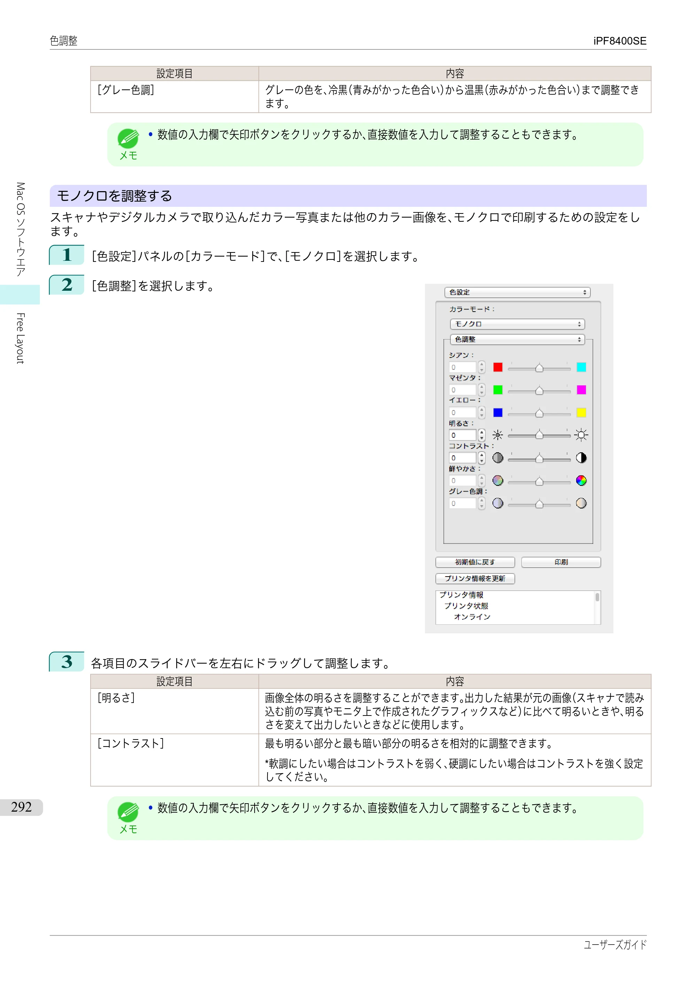
Task: Click the warm-tone beige gray icon
Action: [581, 504]
